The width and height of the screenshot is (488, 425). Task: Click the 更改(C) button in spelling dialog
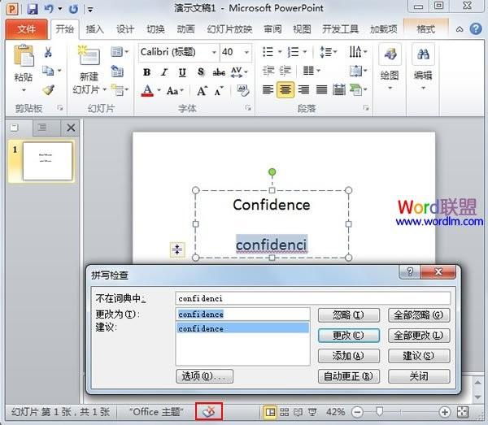click(x=349, y=336)
